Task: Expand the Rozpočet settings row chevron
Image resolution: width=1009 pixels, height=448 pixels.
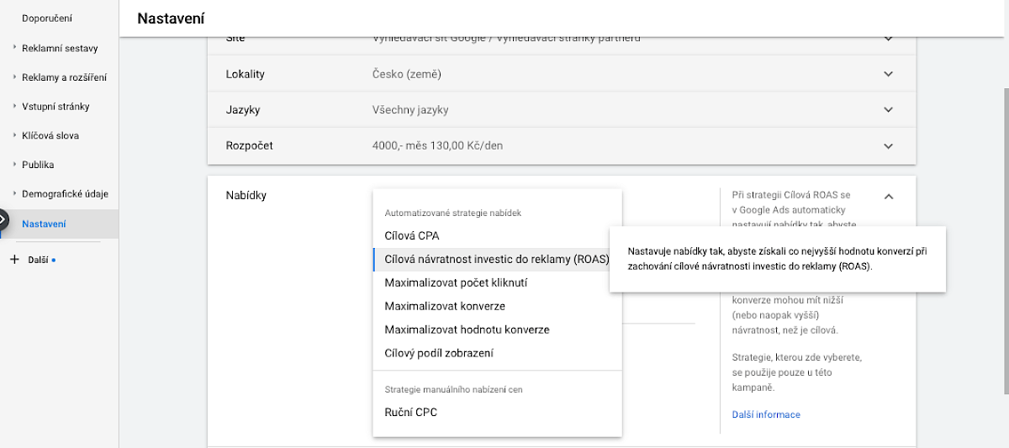Action: click(x=888, y=145)
